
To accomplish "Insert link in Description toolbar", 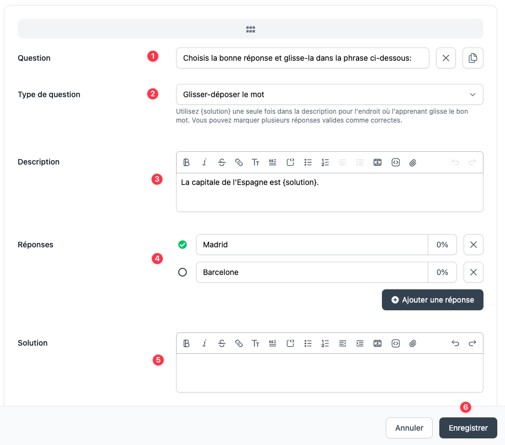I will (x=238, y=162).
